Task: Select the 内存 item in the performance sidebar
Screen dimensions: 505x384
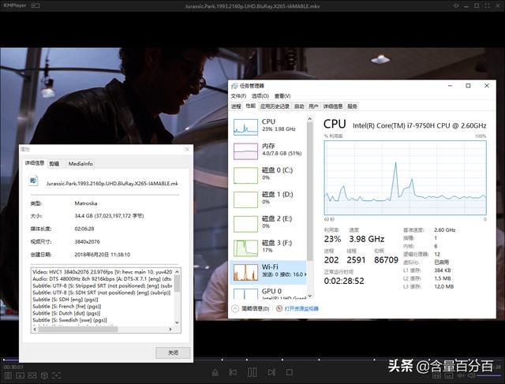Action: pyautogui.click(x=268, y=151)
